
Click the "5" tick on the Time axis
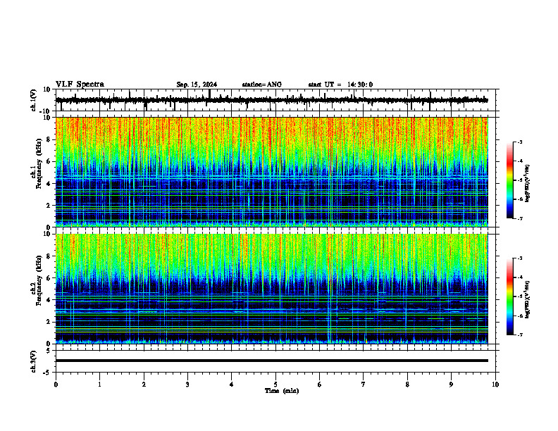[275, 385]
